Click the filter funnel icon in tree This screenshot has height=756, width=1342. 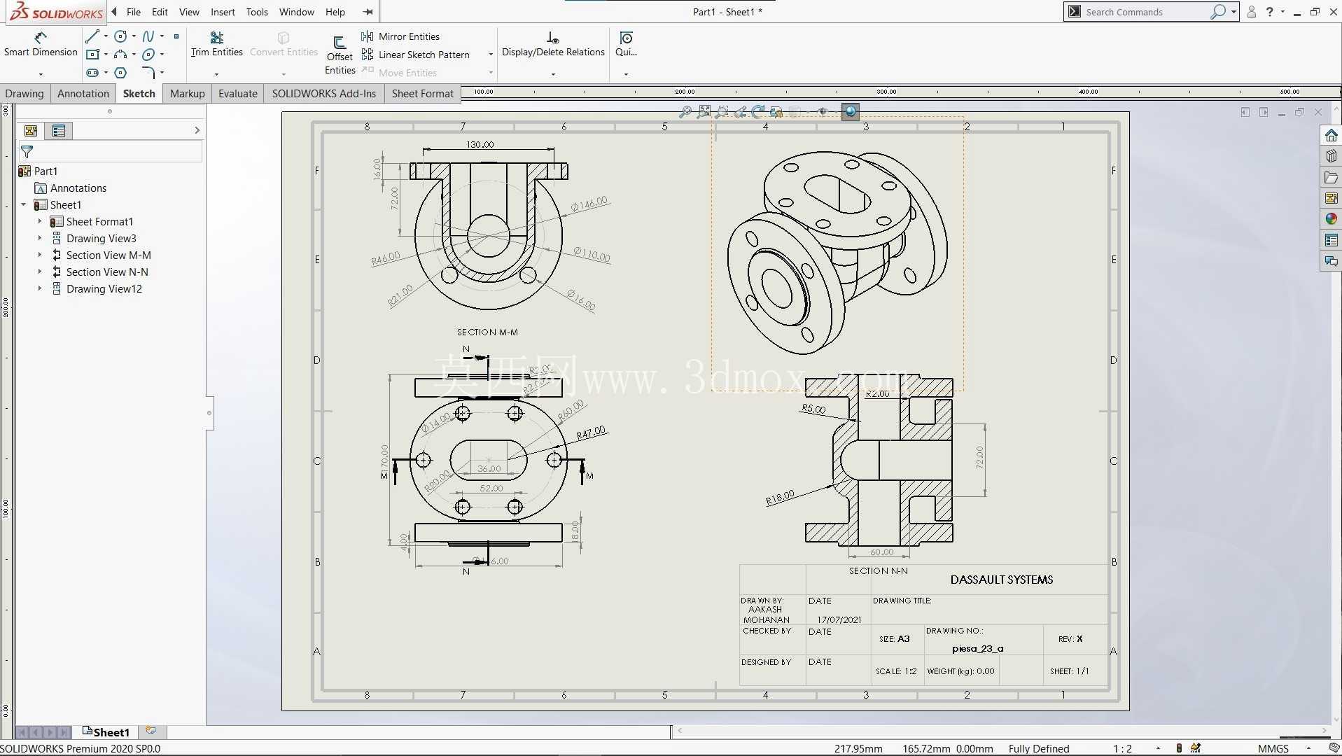tap(27, 151)
